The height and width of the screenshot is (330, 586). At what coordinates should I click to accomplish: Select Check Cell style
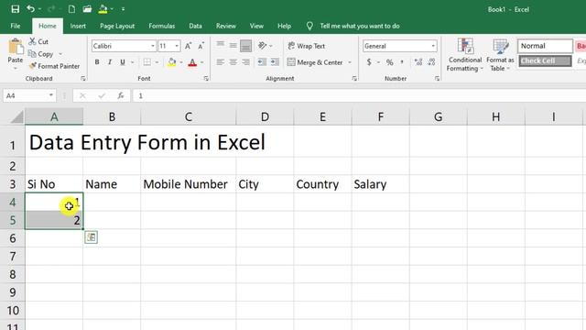545,60
